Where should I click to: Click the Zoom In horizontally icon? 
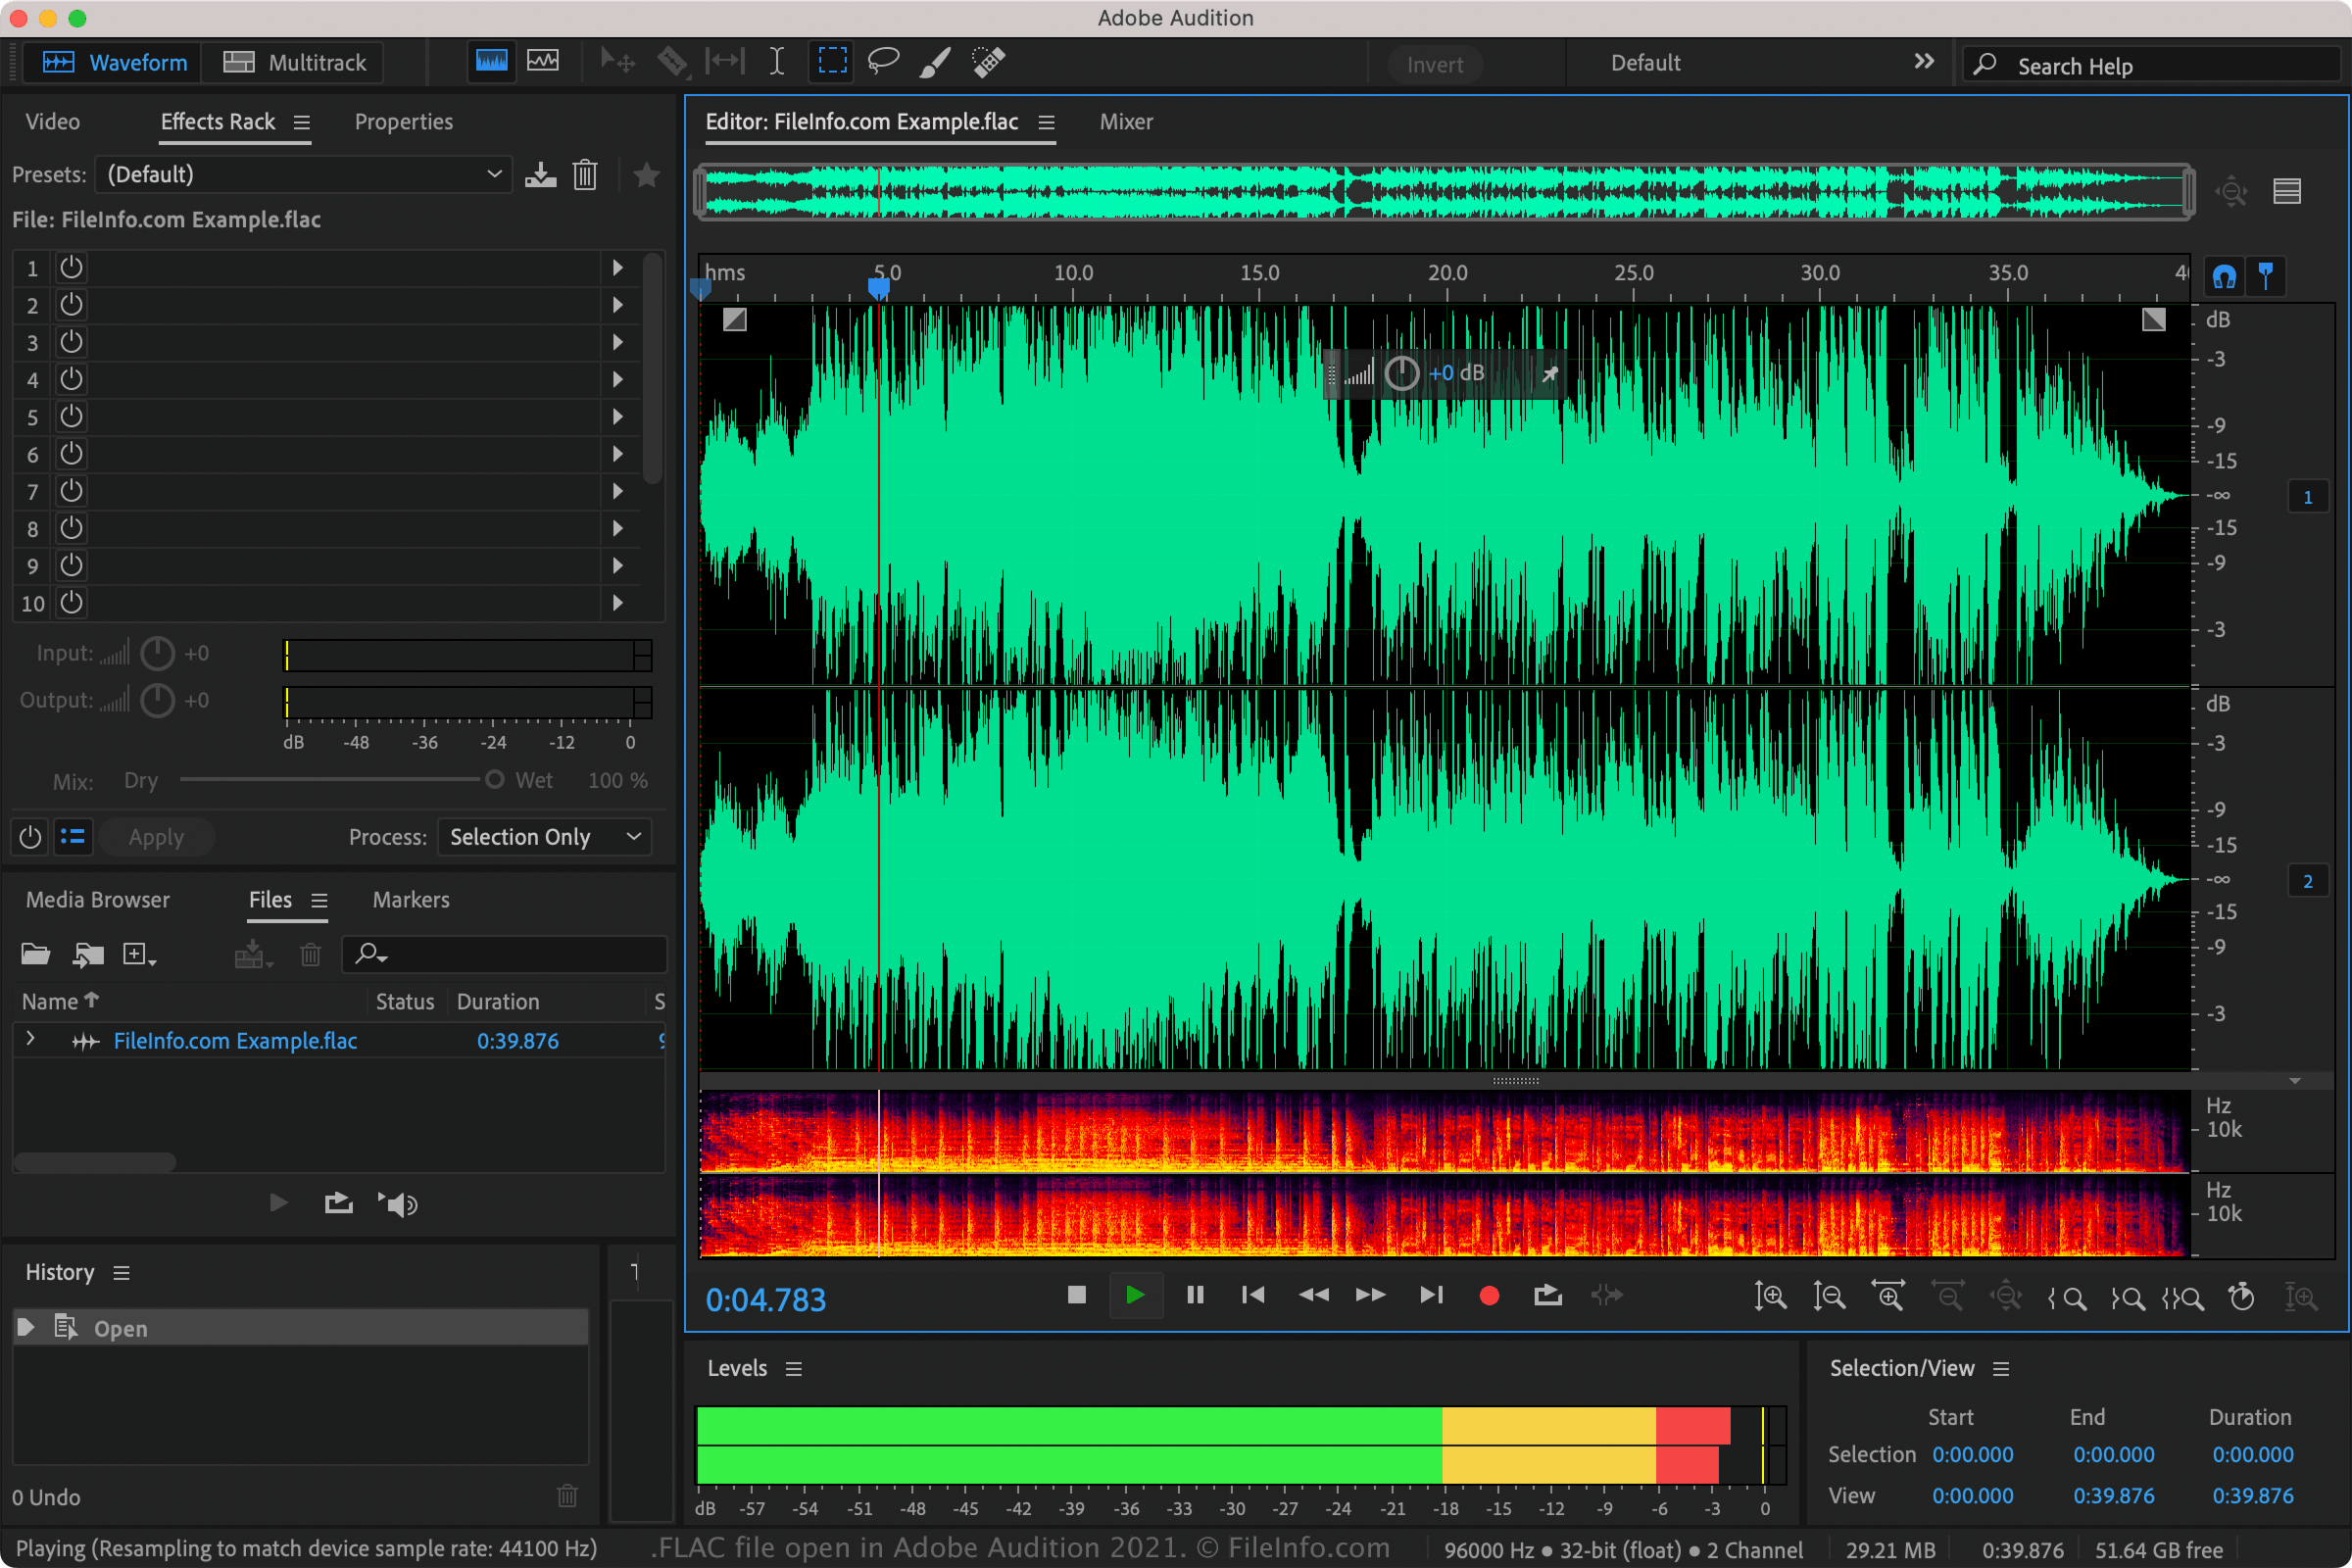(x=1888, y=1297)
